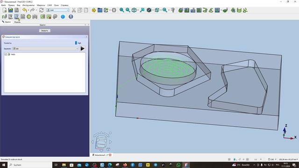Viewport: 299px width, 168px height.
Task: Click the Copy icon
Action: 80,10
